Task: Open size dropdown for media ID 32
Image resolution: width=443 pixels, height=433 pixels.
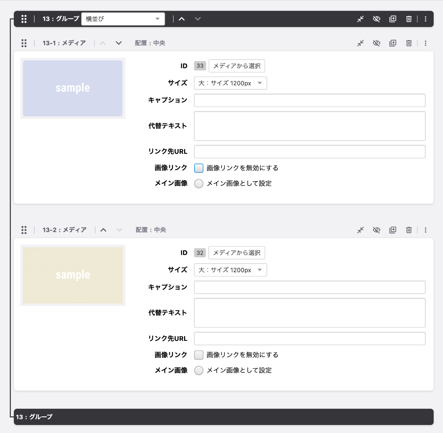Action: pos(230,270)
